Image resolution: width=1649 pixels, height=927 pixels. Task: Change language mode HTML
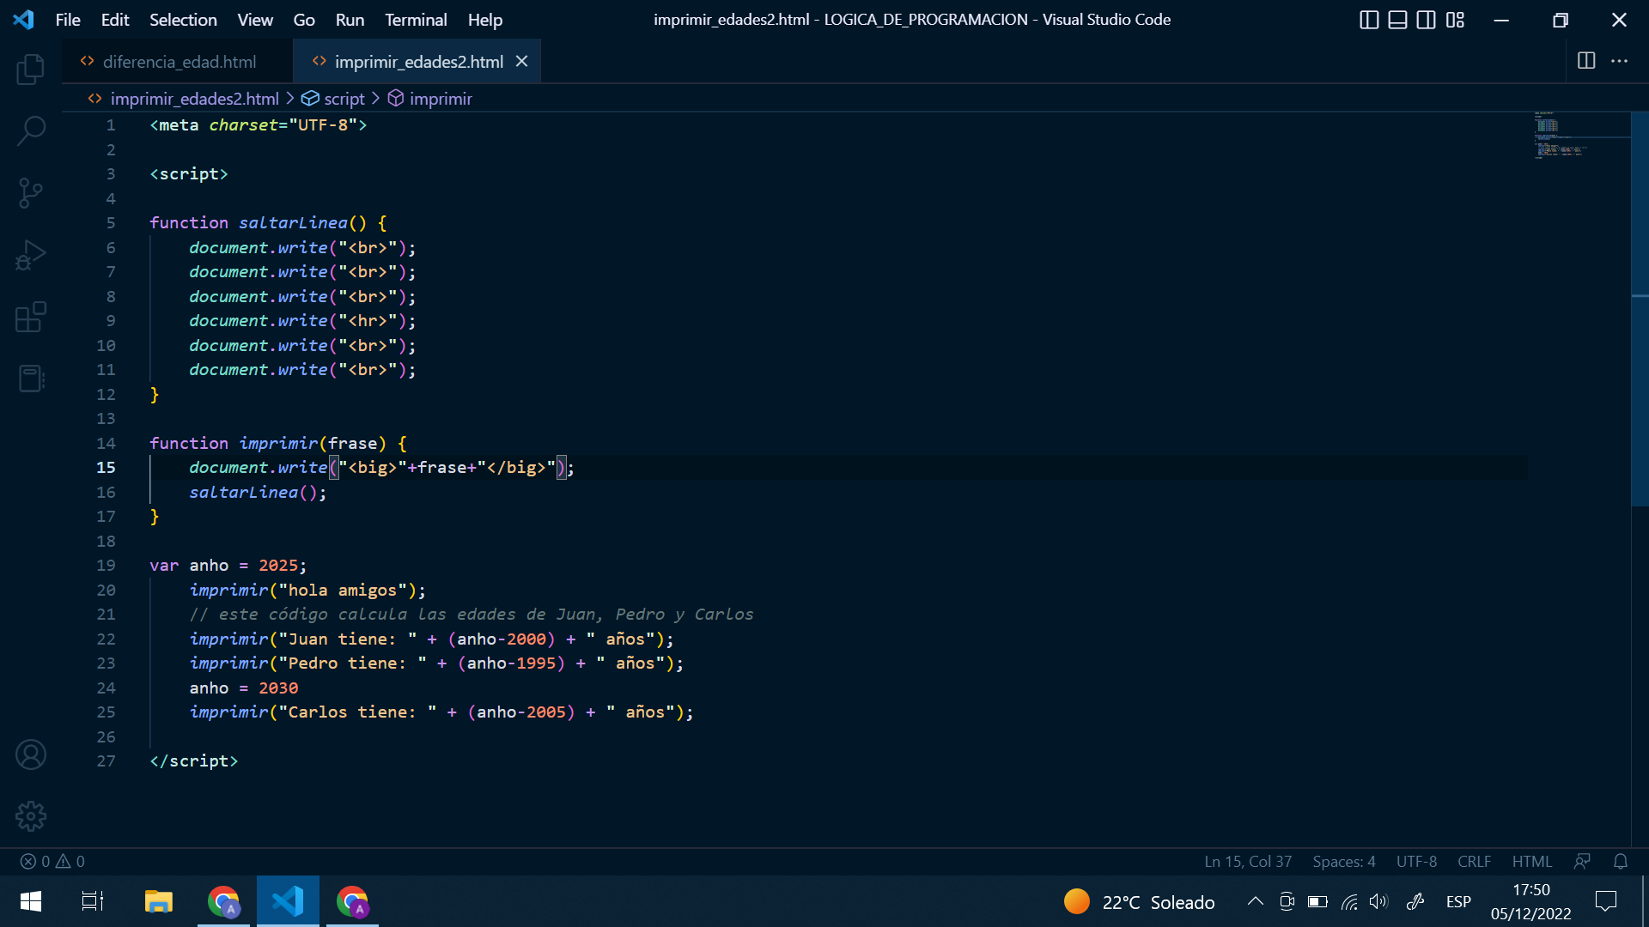(x=1532, y=861)
